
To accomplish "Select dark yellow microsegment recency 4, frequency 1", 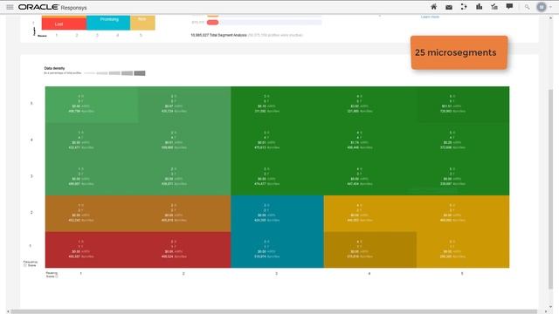I will click(x=370, y=249).
